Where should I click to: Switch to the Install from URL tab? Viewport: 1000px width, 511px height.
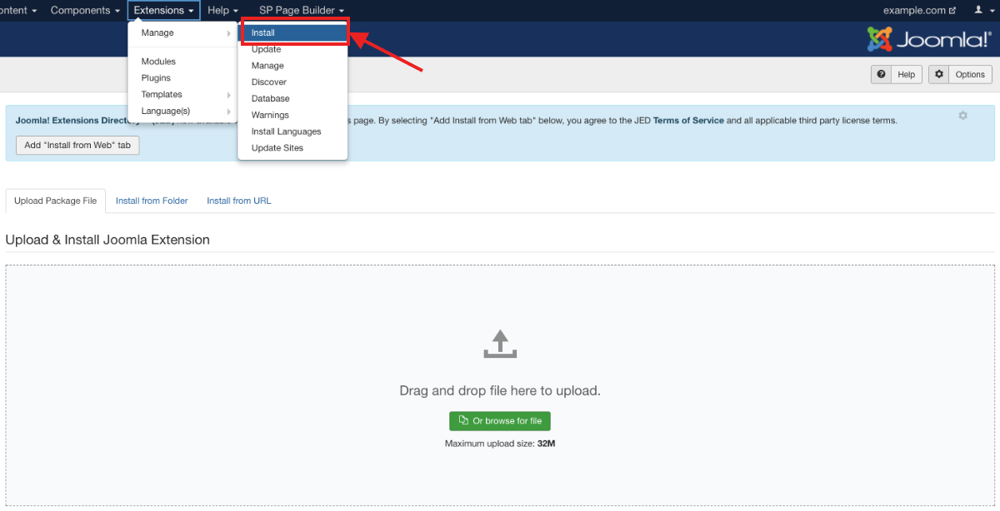click(x=238, y=201)
